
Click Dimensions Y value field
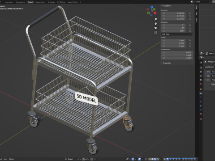[177, 55]
